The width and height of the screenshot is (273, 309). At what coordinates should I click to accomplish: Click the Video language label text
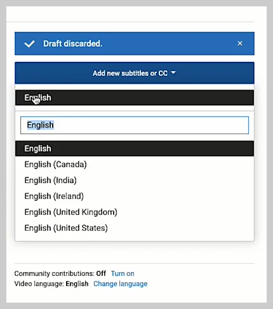(x=39, y=284)
